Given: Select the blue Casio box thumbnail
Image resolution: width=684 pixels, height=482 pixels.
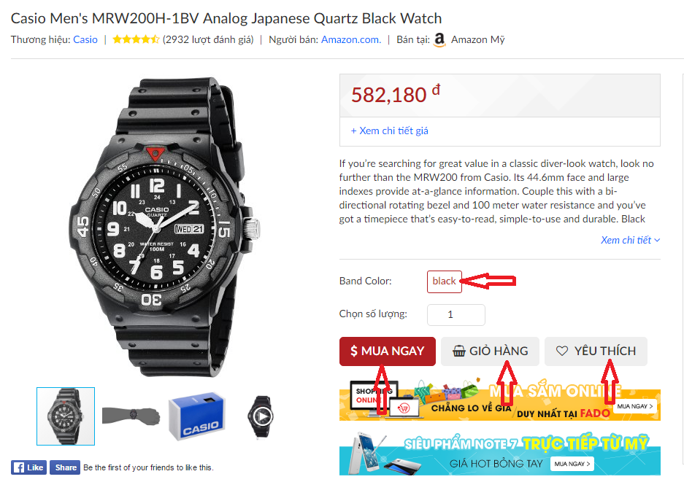Looking at the screenshot, I should pos(197,416).
